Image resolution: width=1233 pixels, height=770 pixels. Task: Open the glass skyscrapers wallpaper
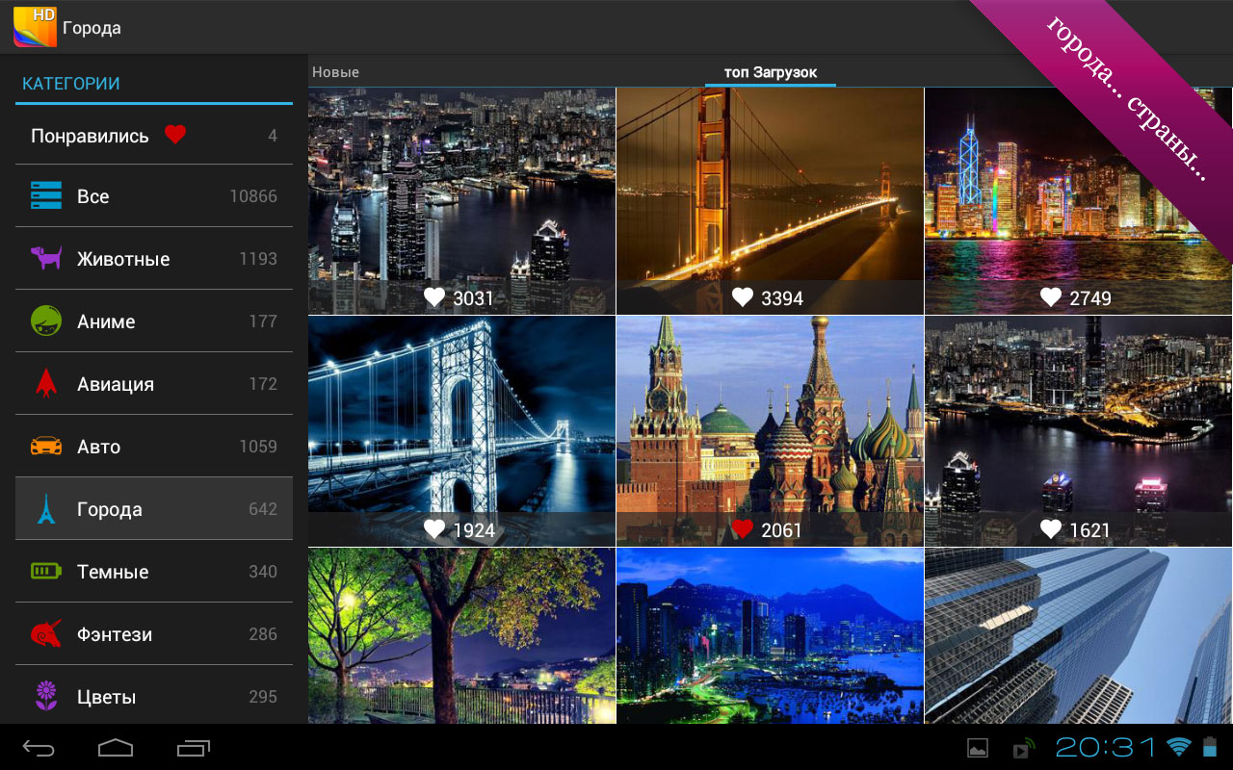click(x=1078, y=636)
